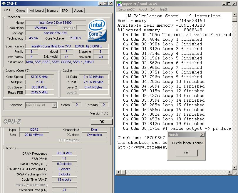The width and height of the screenshot is (238, 193).
Task: Click the Intel Core 2 Duo logo
Action: click(97, 30)
